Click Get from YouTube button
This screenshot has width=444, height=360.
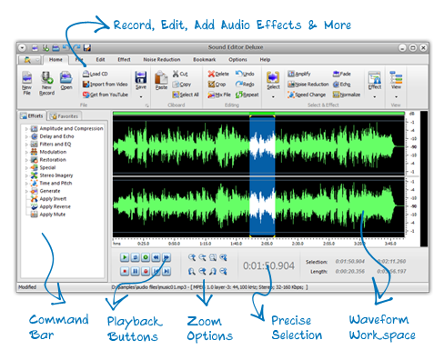106,95
